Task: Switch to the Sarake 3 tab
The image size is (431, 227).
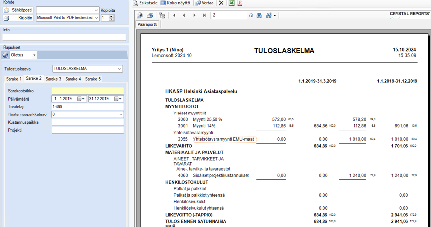Action: tap(53, 79)
